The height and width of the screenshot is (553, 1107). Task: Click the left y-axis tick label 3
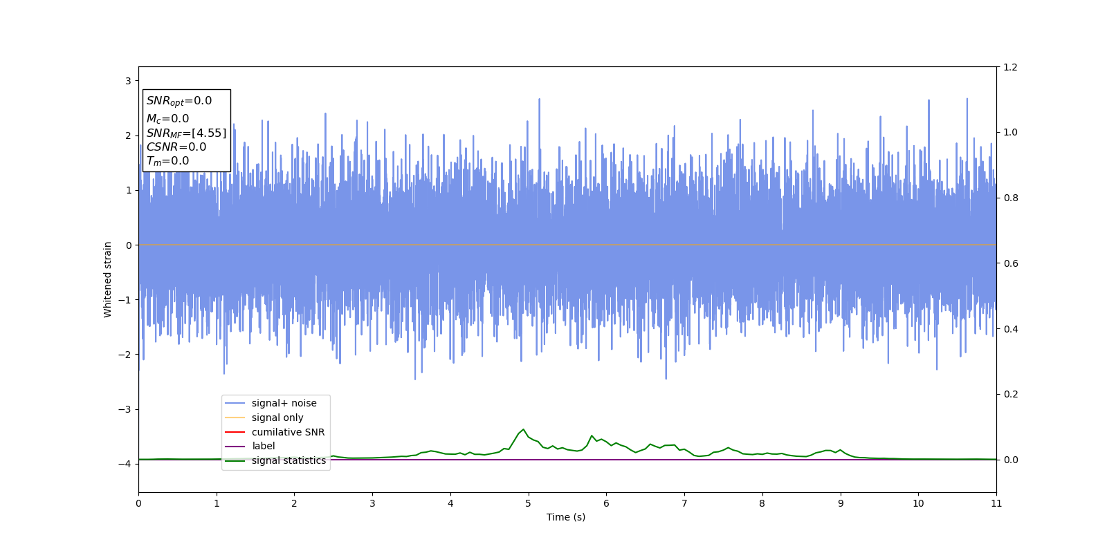128,81
